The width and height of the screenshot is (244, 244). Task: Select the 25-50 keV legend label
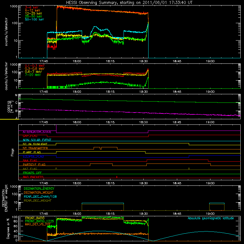point(34,16)
